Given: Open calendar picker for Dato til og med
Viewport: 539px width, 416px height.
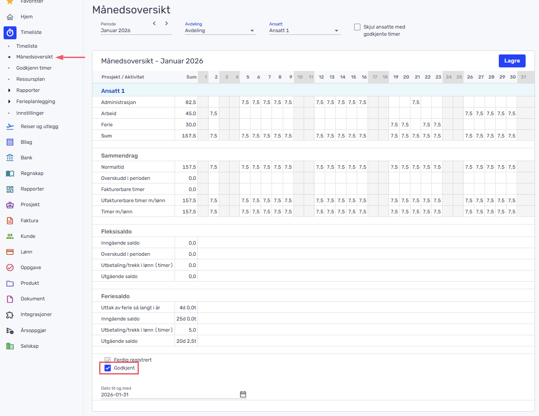Looking at the screenshot, I should point(243,394).
